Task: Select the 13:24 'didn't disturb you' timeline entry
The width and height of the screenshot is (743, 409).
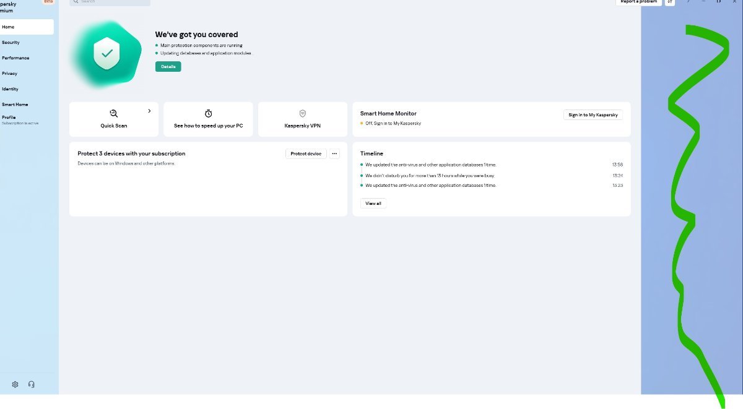Action: click(492, 175)
